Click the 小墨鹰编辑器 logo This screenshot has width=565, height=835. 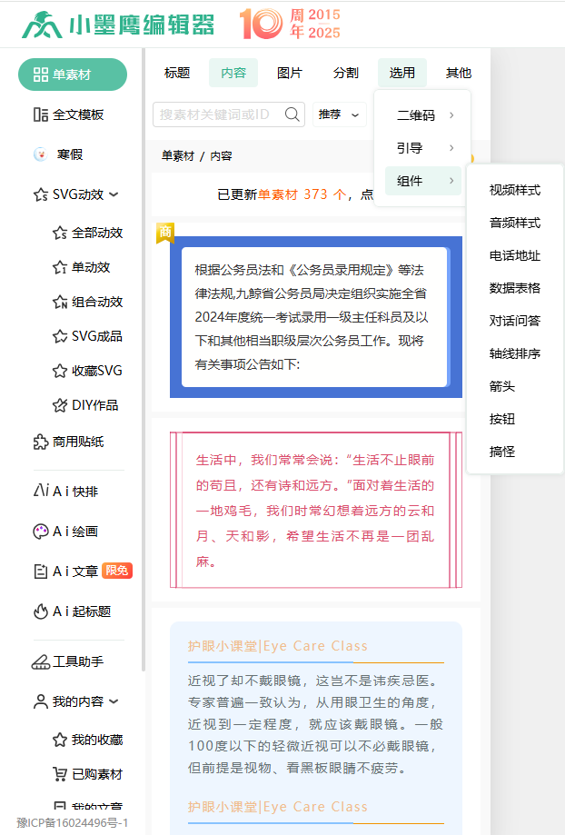tap(118, 25)
